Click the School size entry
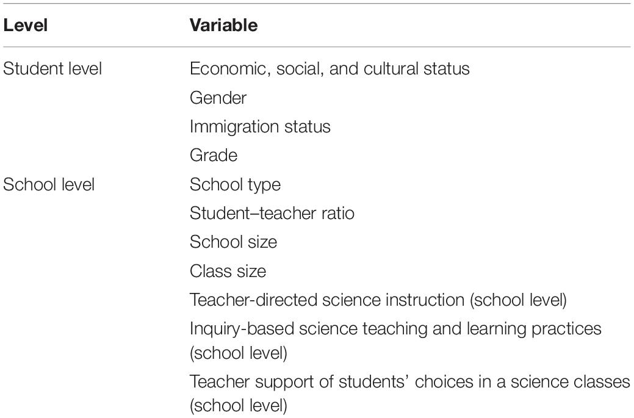Screen dimensions: 634x418 pyautogui.click(x=233, y=242)
